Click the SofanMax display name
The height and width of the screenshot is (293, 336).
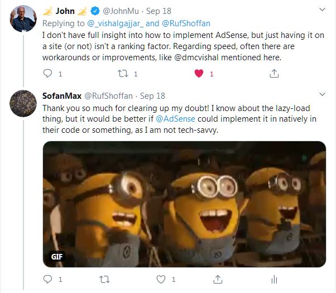click(62, 96)
